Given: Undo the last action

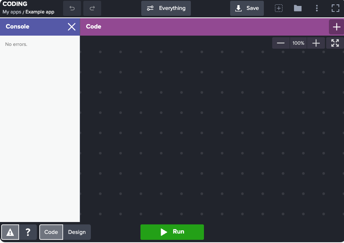Looking at the screenshot, I should (x=72, y=8).
